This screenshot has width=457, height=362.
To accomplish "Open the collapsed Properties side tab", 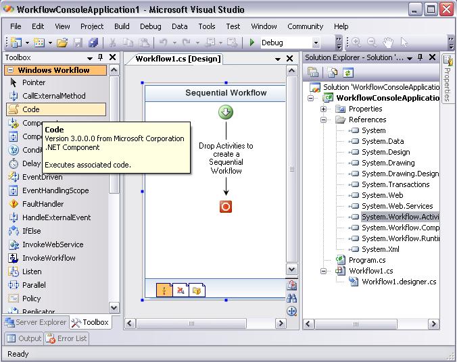I will pyautogui.click(x=448, y=78).
